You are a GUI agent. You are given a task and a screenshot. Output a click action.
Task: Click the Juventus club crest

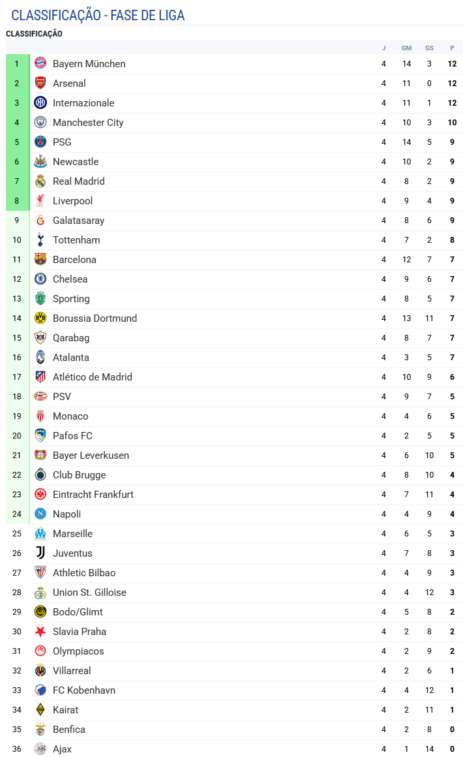[40, 553]
